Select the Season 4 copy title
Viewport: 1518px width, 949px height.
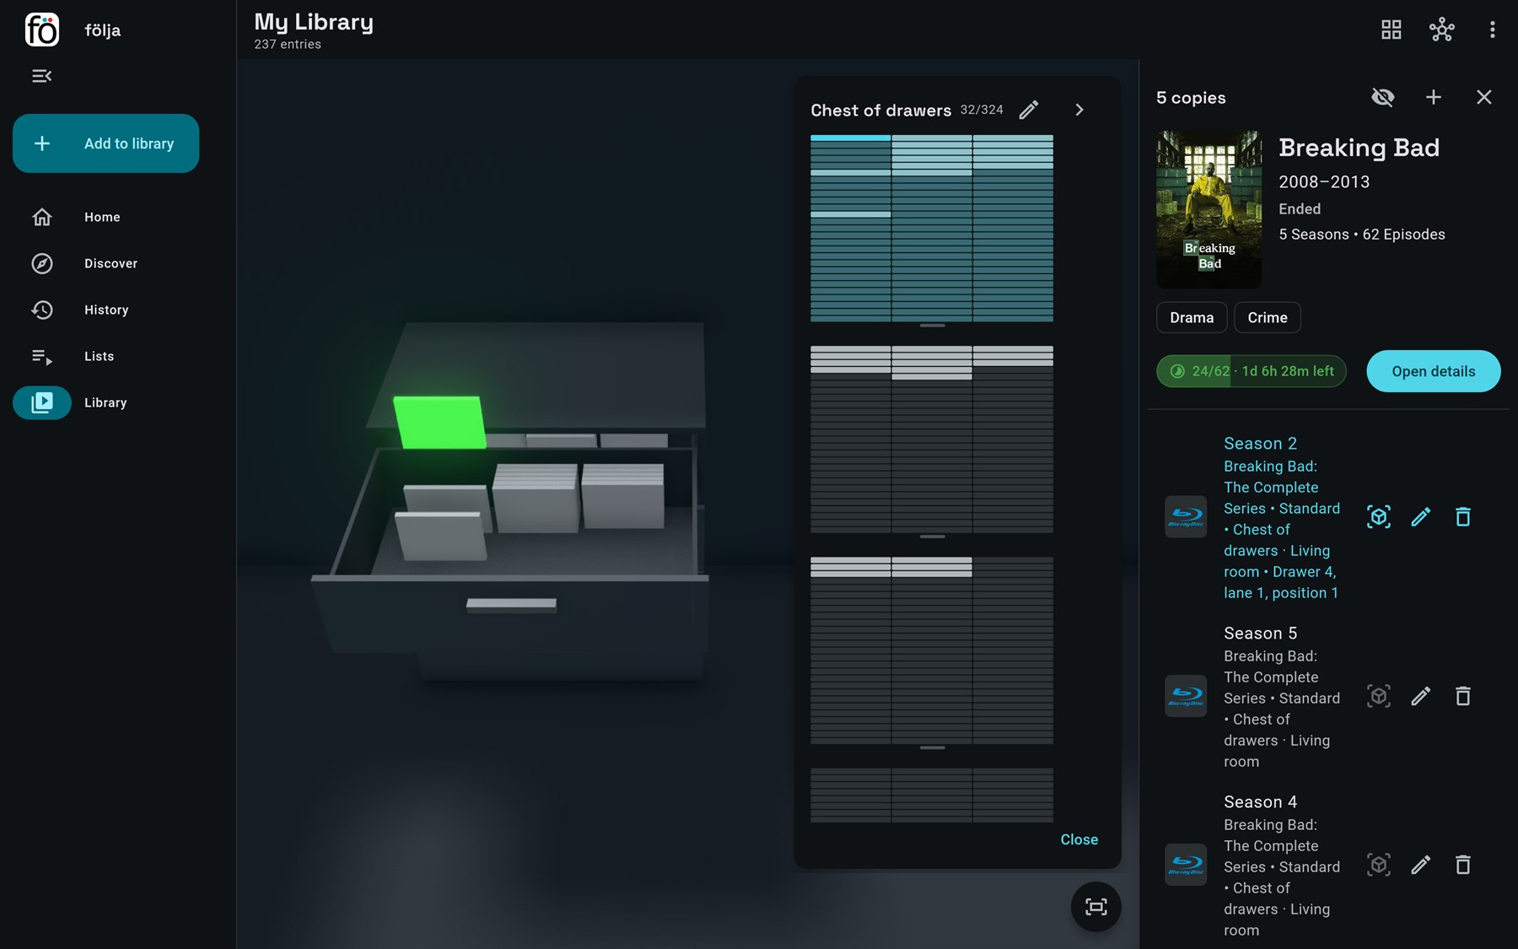1261,801
